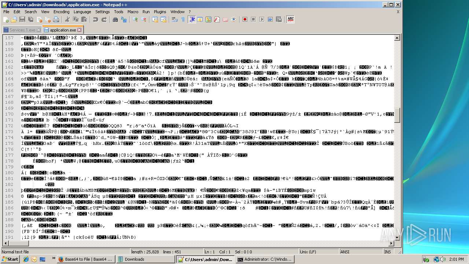Open the Search menu
This screenshot has height=264, width=469.
31,12
